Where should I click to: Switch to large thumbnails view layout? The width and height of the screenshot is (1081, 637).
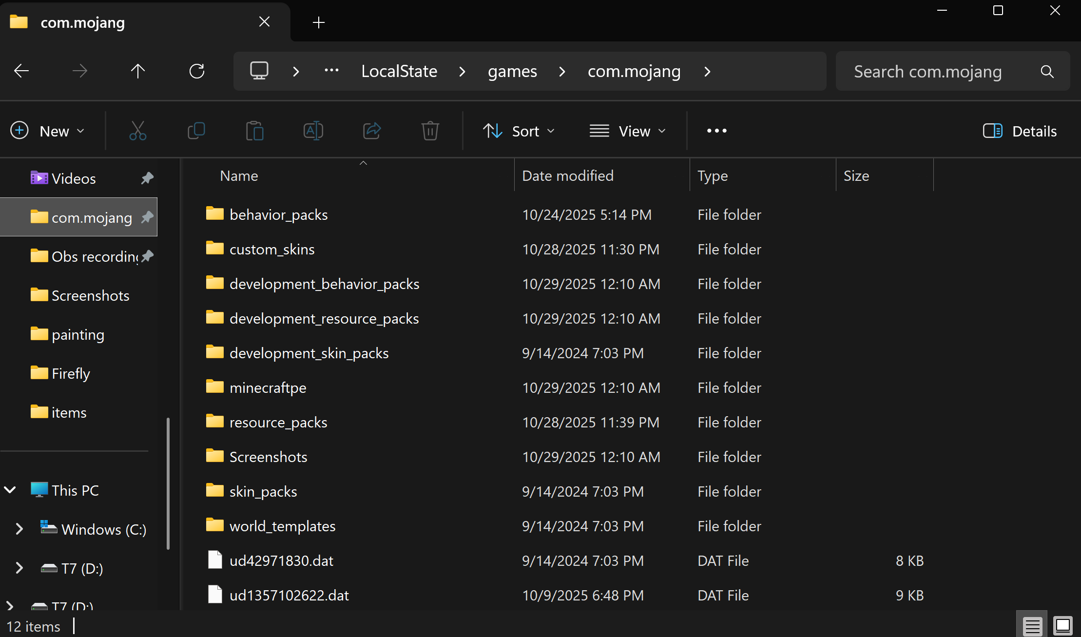click(1062, 625)
